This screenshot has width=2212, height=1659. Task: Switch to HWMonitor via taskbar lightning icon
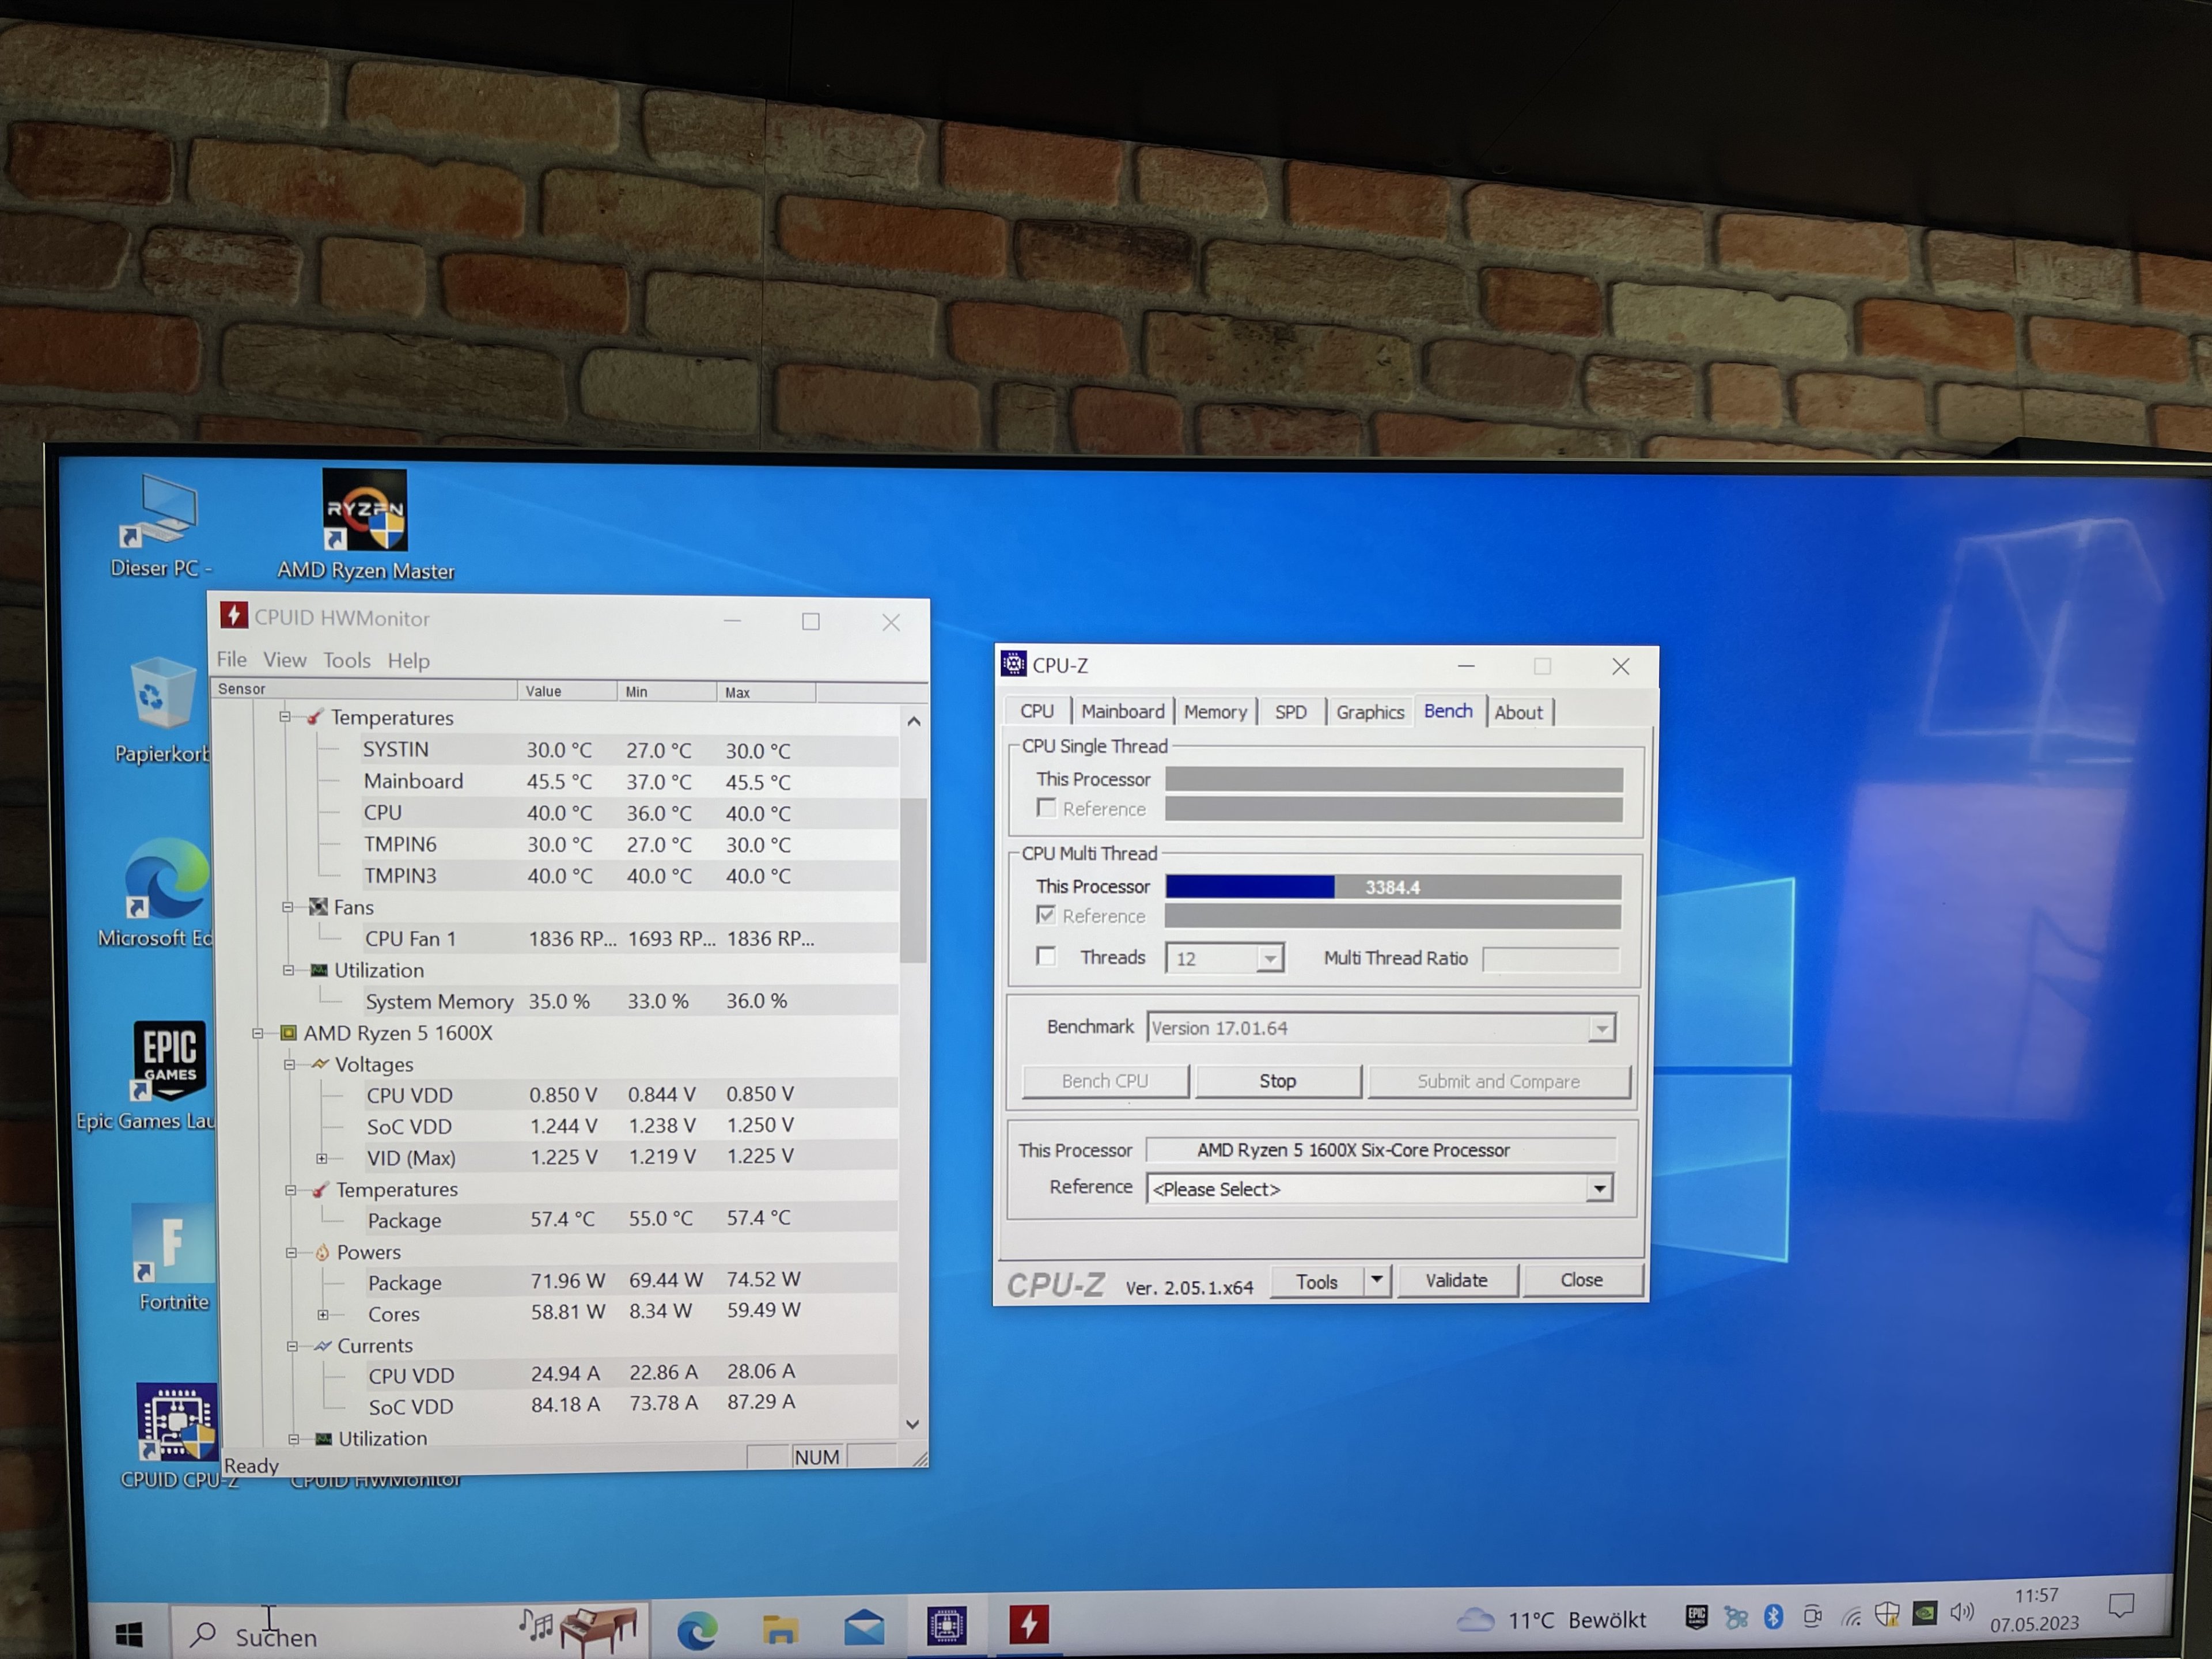[1028, 1625]
